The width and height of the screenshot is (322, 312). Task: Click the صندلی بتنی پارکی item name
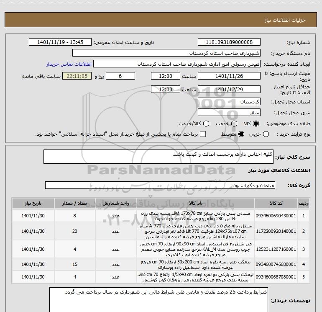coord(196,216)
